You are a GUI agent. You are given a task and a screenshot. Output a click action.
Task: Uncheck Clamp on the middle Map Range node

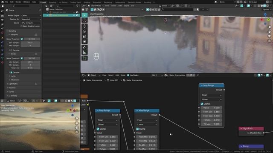[137, 129]
